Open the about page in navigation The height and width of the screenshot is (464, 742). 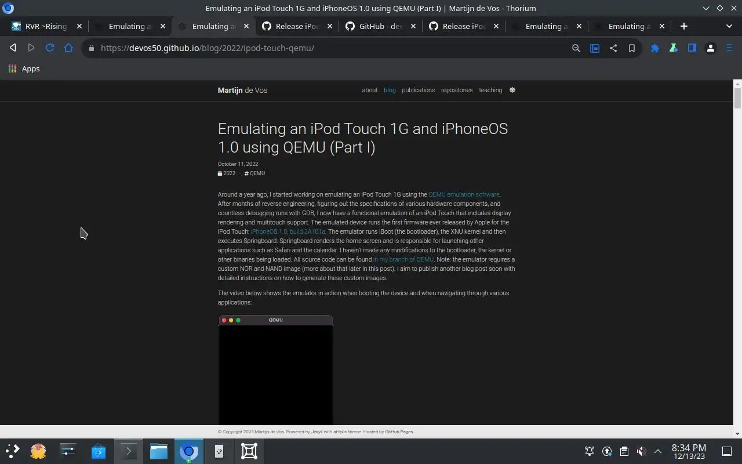pyautogui.click(x=370, y=90)
